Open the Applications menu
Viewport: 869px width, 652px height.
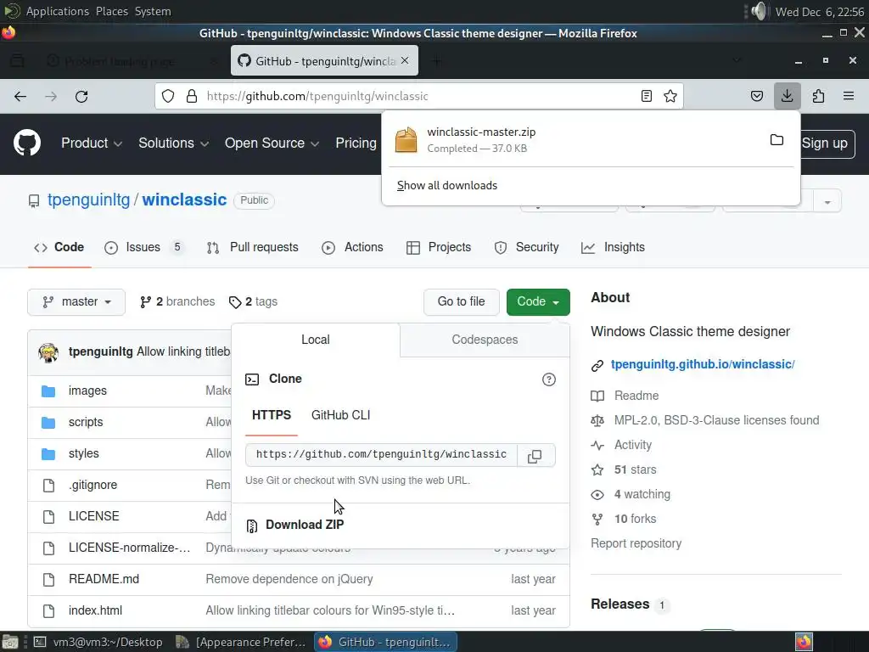coord(58,11)
